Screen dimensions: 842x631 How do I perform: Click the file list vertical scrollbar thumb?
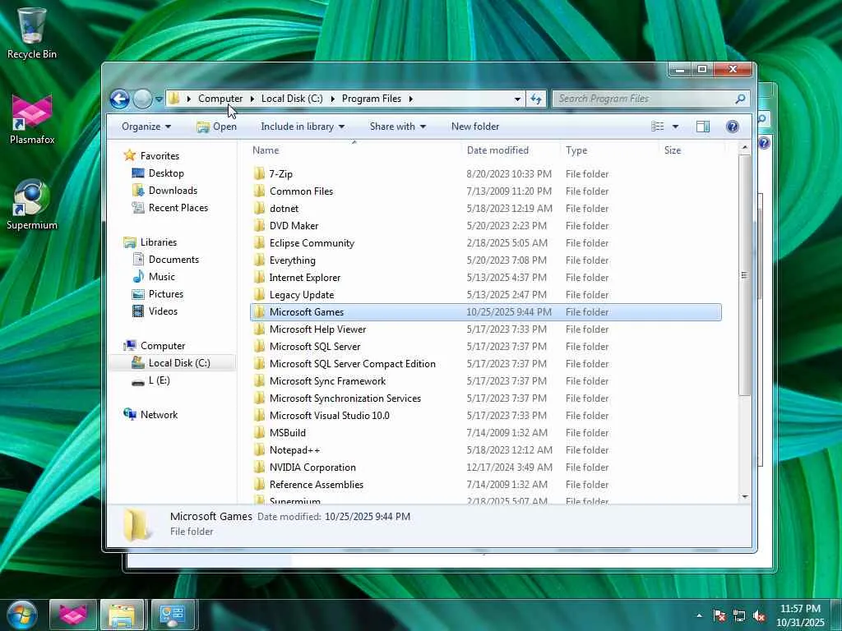[744, 275]
